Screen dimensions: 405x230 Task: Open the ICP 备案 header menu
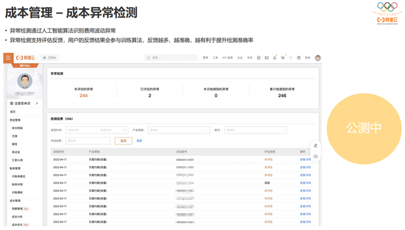228,58
